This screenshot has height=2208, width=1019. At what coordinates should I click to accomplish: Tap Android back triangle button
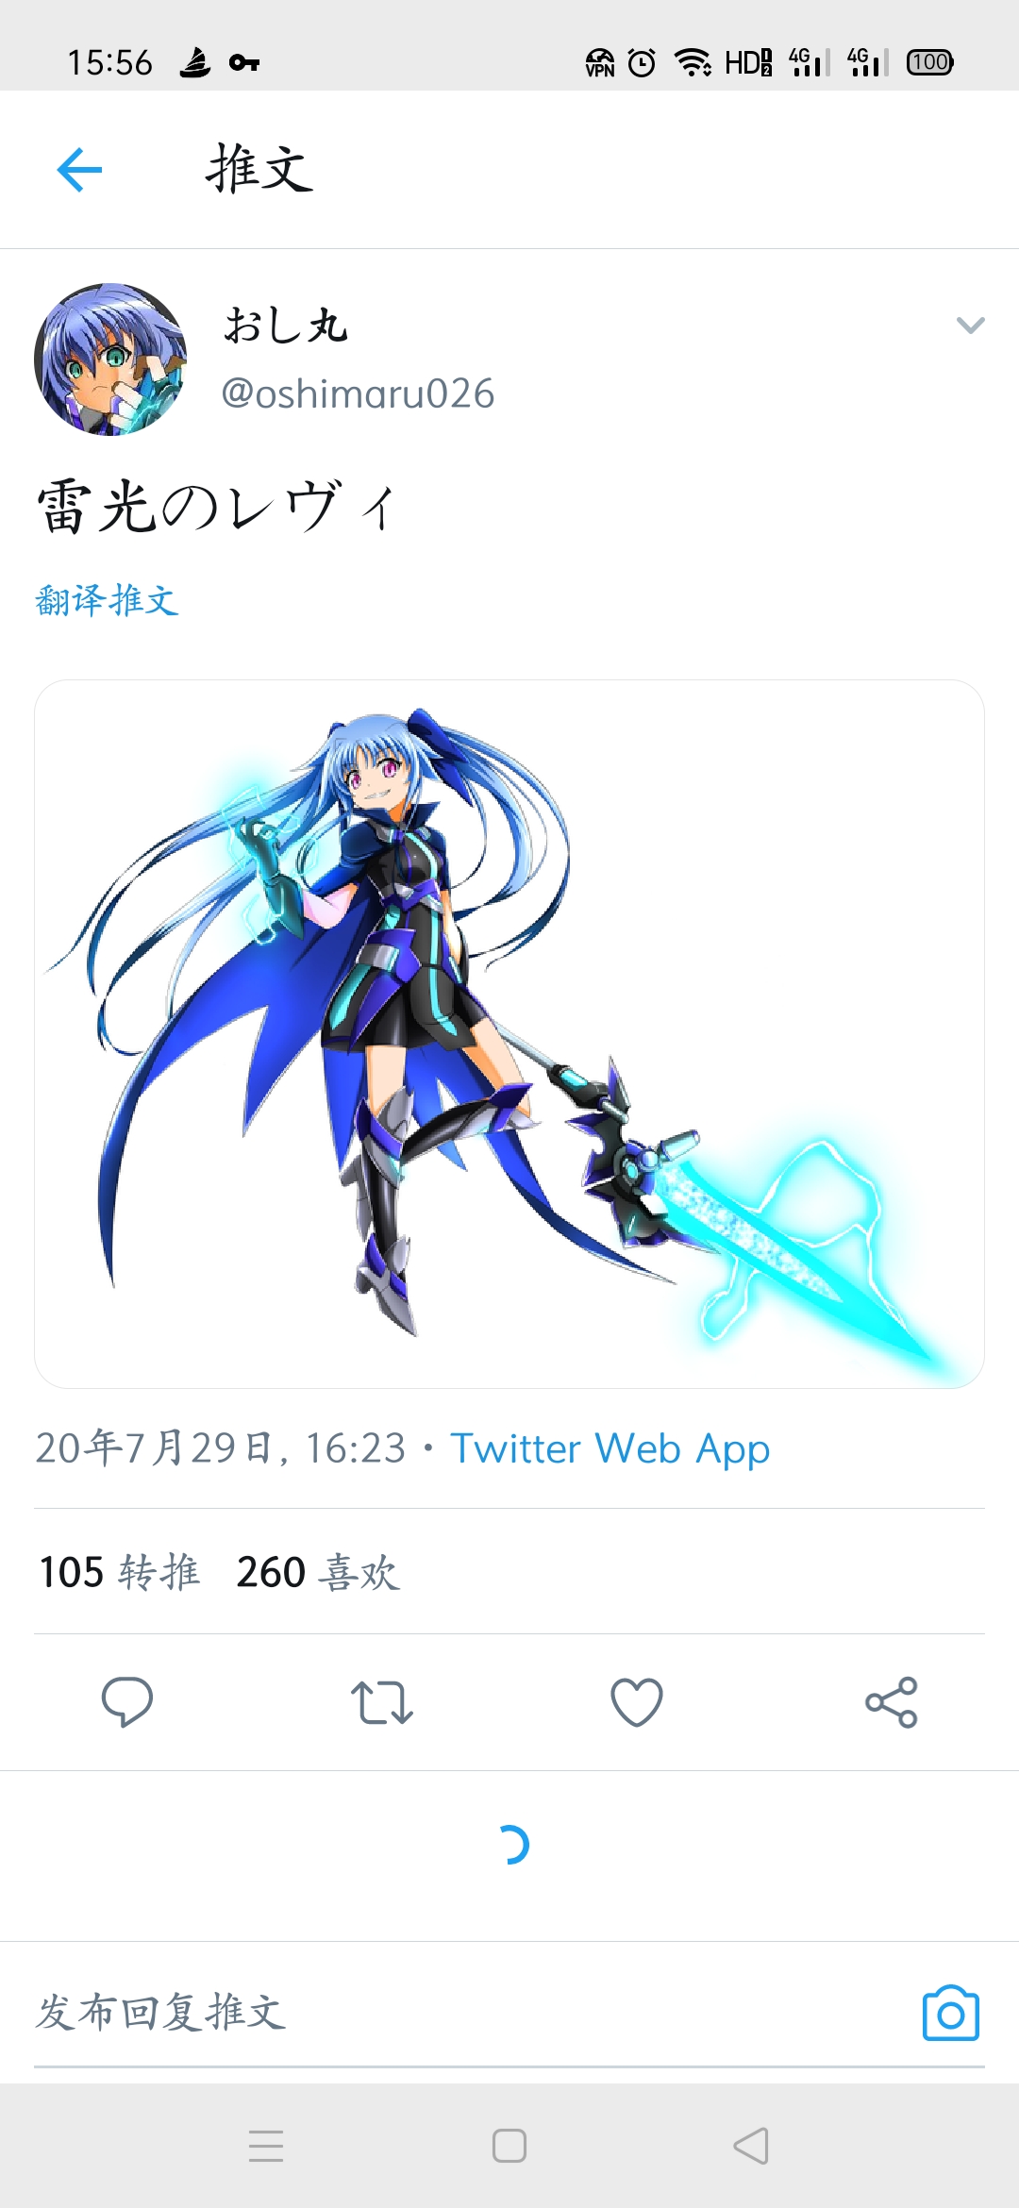(x=751, y=2146)
